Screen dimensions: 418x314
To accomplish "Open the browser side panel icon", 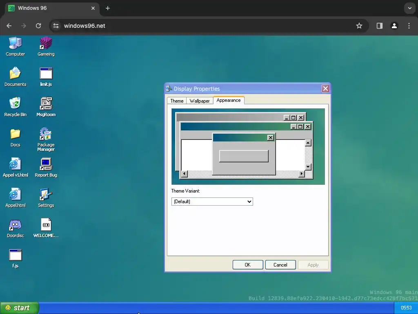I will coord(379,26).
